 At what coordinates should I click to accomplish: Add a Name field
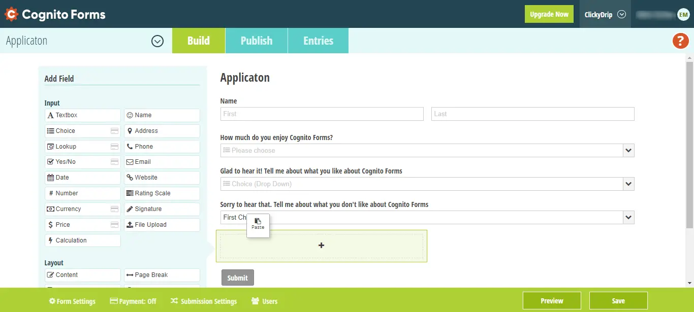coord(162,115)
